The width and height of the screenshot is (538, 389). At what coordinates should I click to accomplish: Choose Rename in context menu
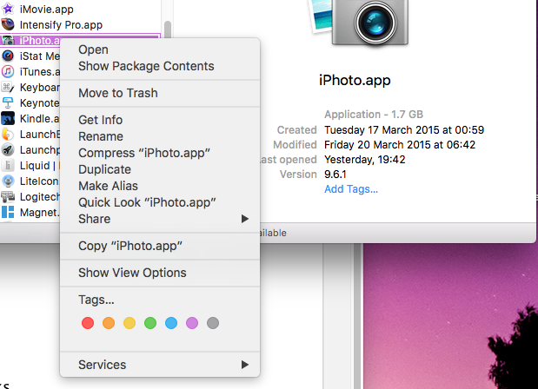[x=160, y=136]
